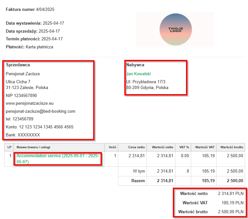The image size is (248, 219).
Task: Click the summary value 2 500,00 PLN
Action: (231, 212)
